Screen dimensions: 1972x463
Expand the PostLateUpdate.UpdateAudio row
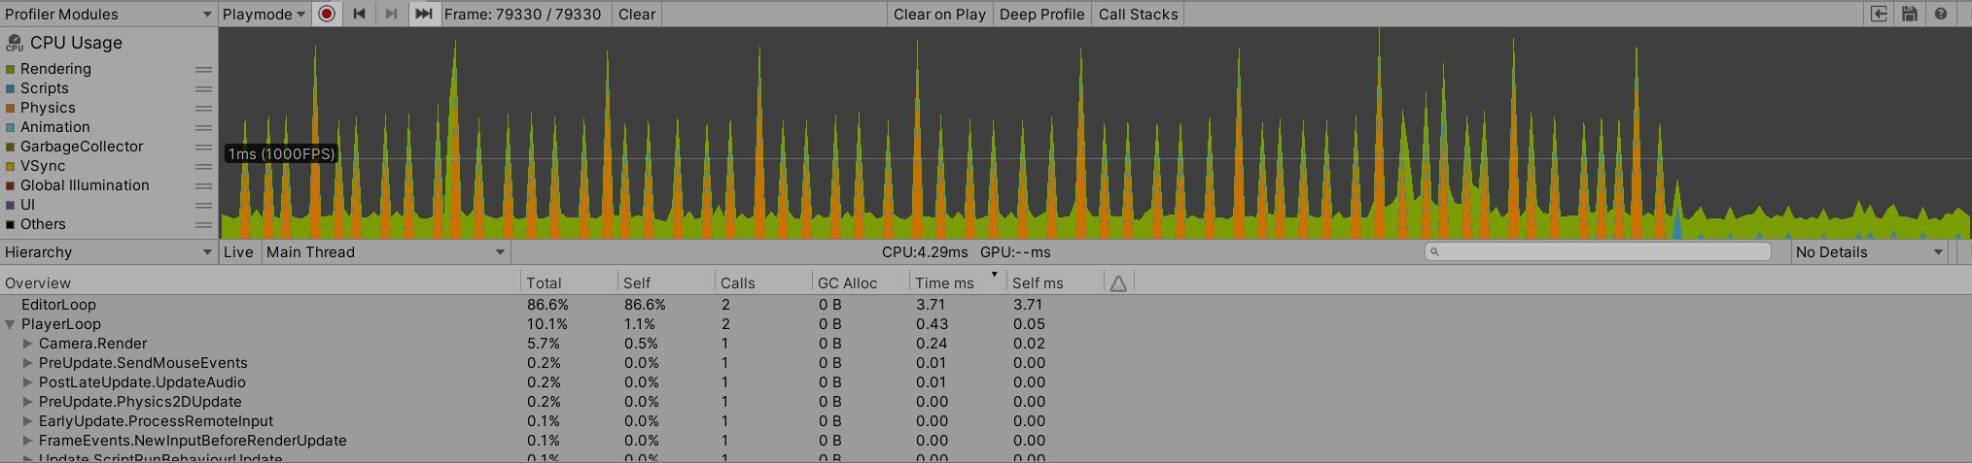click(x=28, y=382)
